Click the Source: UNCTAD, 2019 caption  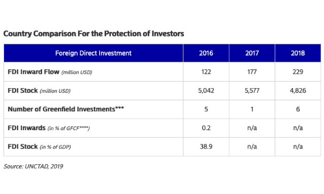tap(34, 166)
